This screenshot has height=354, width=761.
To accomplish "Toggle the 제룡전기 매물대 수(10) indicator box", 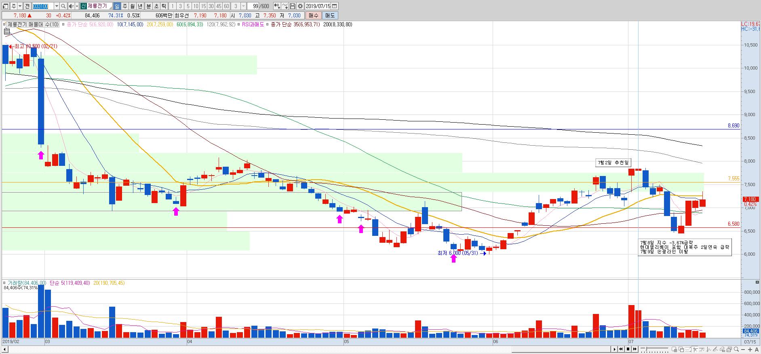I will coord(32,24).
